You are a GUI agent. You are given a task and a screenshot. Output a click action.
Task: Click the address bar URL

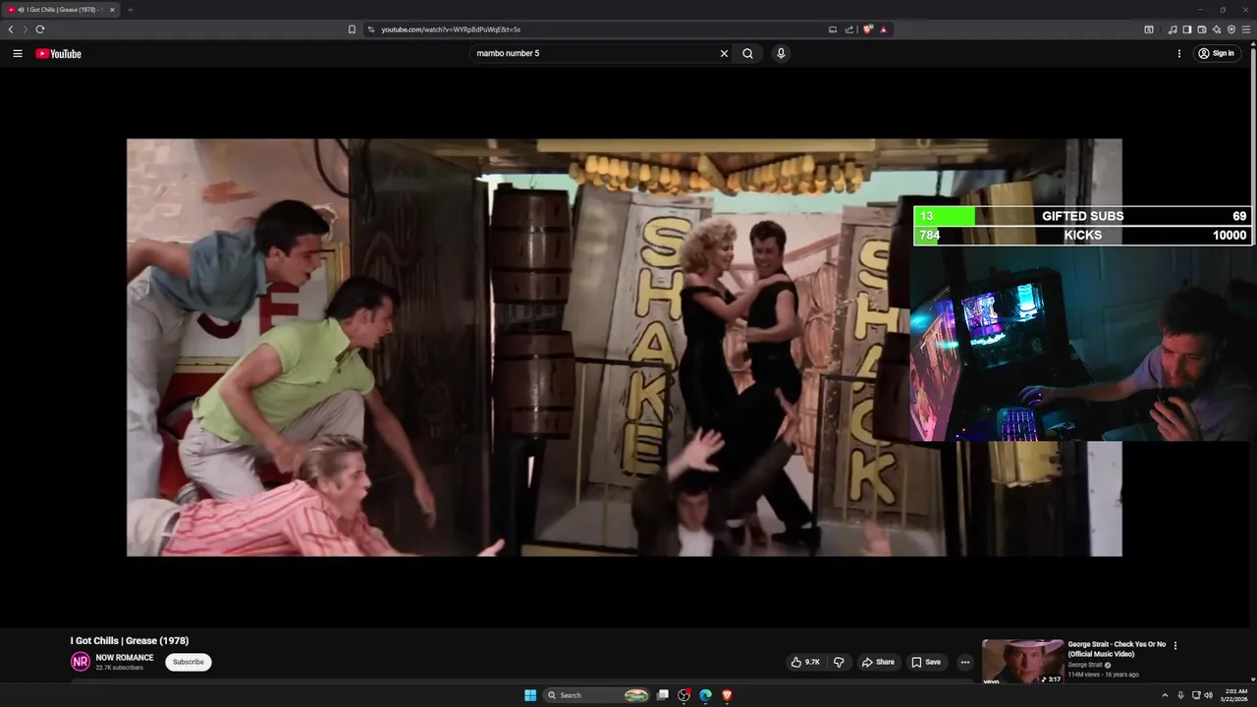click(x=451, y=29)
